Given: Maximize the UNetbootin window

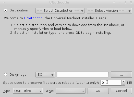Looking at the screenshot, I should 125,2.
